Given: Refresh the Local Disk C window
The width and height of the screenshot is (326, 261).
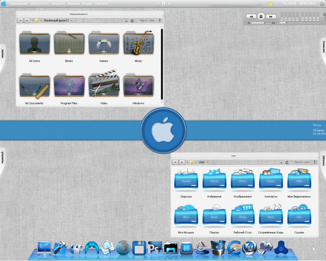Looking at the screenshot, I should click(x=132, y=21).
